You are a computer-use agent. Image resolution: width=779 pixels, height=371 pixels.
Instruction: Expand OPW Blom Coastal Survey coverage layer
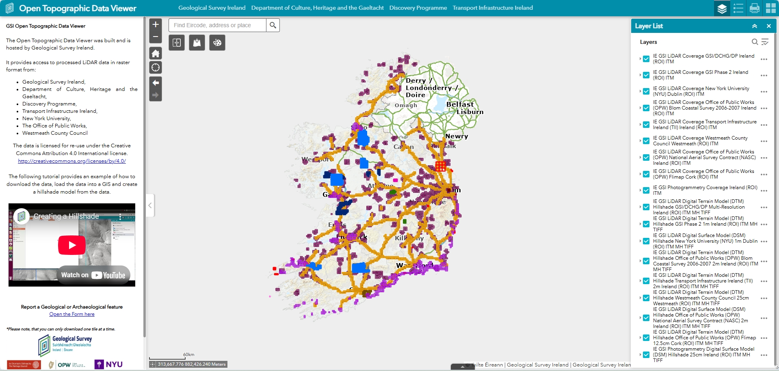coord(640,108)
